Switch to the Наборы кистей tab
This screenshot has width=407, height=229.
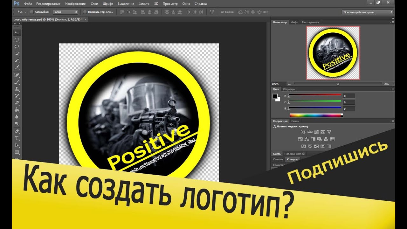[294, 154]
